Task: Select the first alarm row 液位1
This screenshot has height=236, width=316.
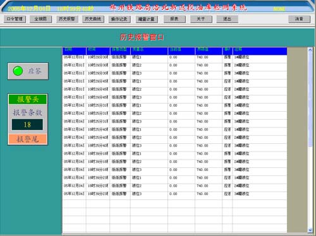Action: tap(174, 57)
